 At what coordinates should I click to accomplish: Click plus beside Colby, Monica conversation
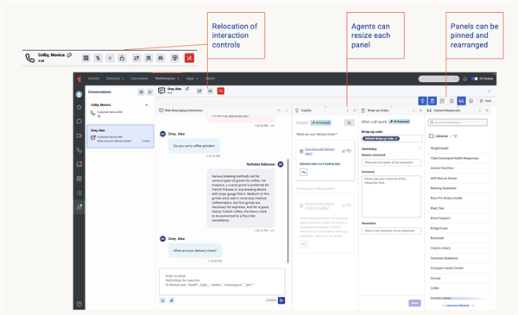(x=147, y=105)
